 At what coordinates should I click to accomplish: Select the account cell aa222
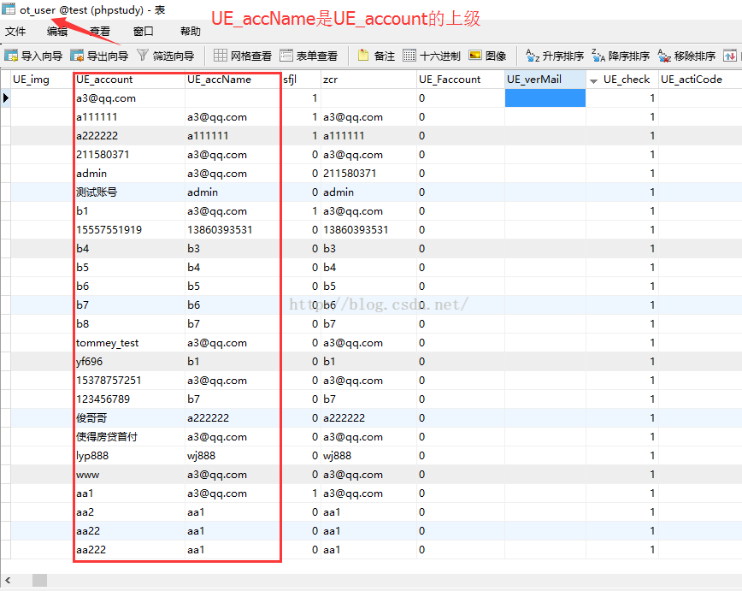(x=129, y=550)
